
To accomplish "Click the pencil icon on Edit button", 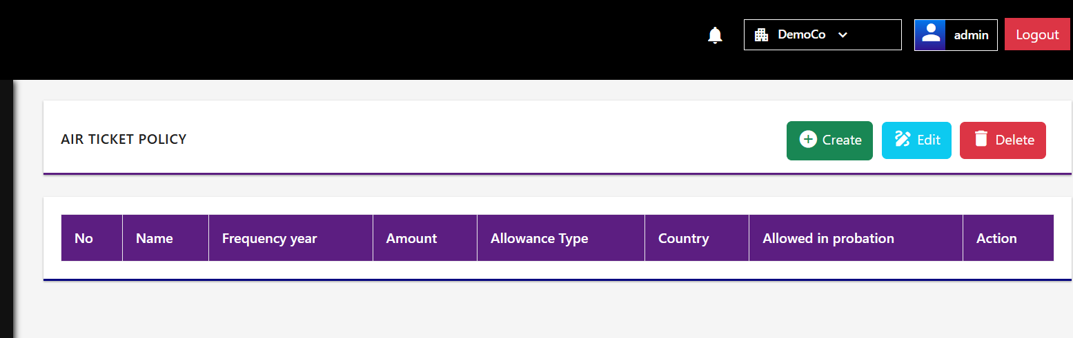I will pyautogui.click(x=903, y=139).
